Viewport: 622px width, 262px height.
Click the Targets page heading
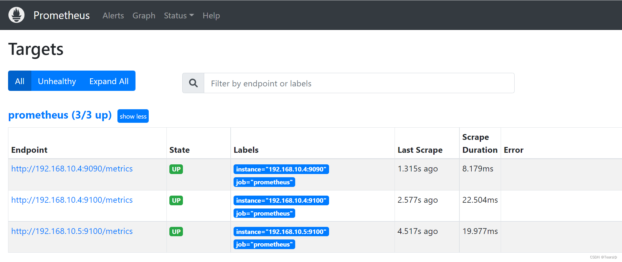coord(36,50)
